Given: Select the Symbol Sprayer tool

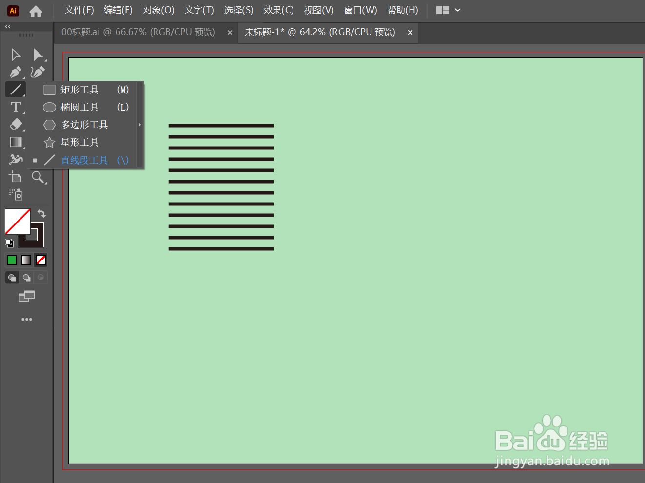Looking at the screenshot, I should click(16, 195).
